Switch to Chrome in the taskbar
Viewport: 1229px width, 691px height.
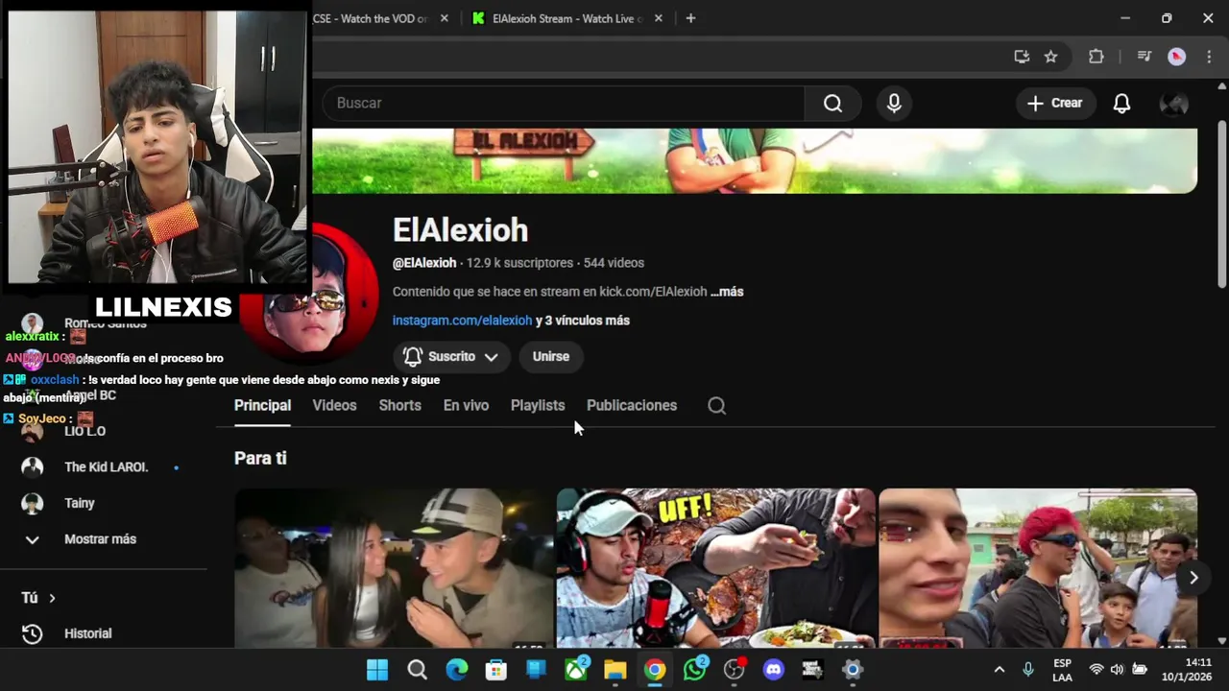click(655, 670)
